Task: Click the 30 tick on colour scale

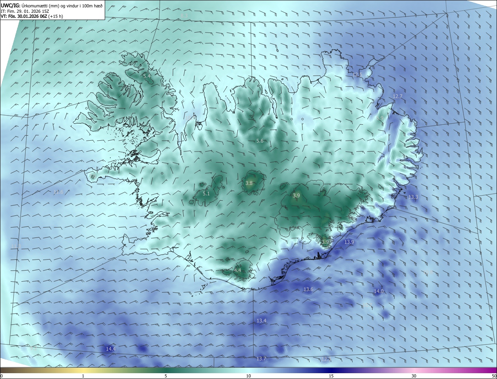Action: [414, 376]
